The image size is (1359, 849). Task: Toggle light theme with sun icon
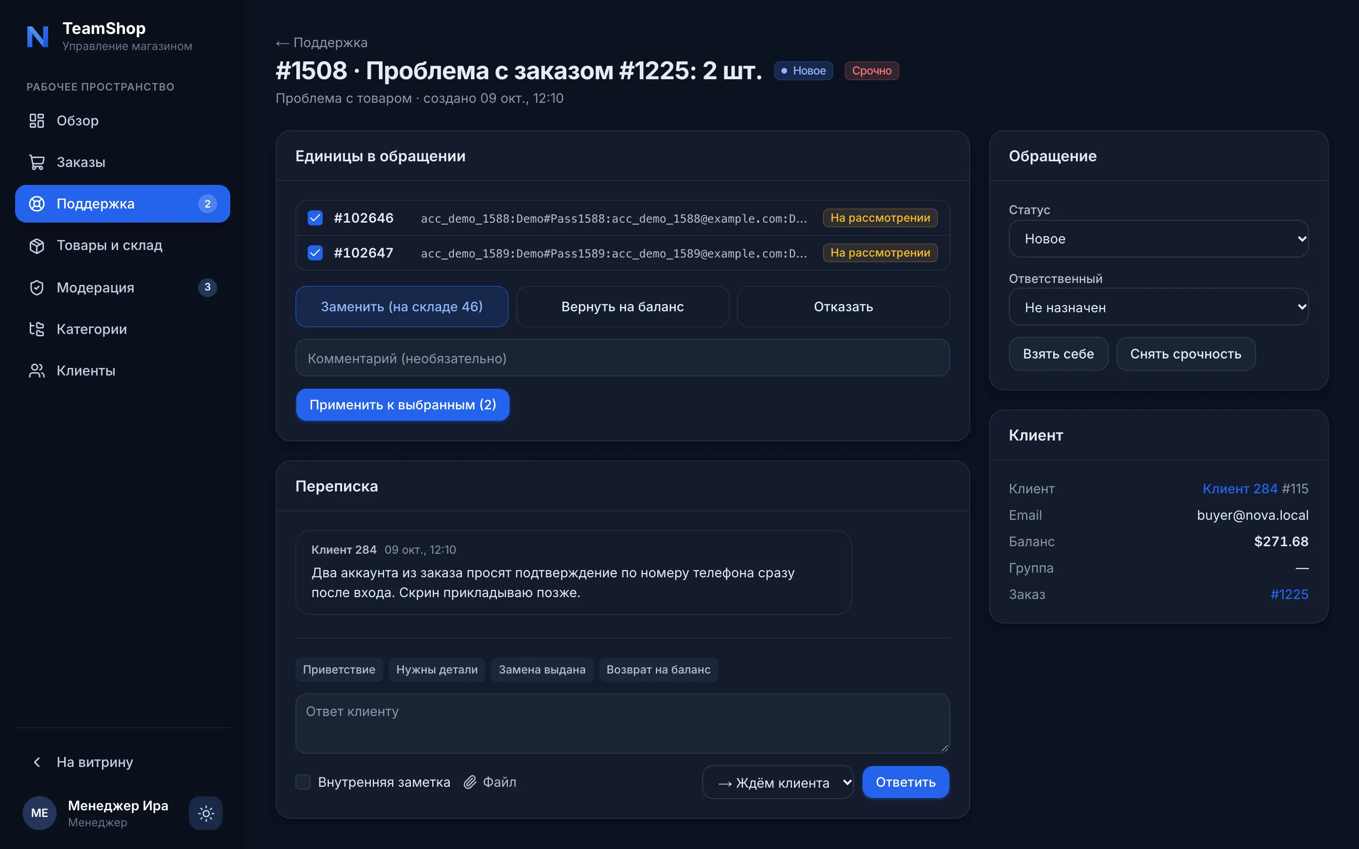pyautogui.click(x=206, y=813)
